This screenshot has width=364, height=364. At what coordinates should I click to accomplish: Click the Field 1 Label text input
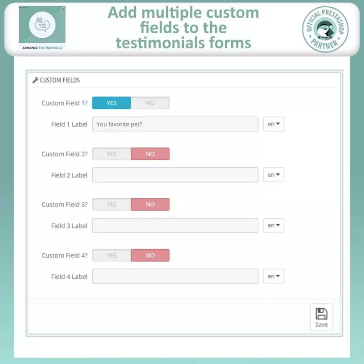tap(175, 124)
